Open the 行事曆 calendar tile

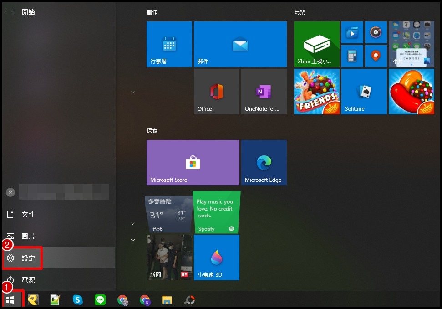coord(169,44)
